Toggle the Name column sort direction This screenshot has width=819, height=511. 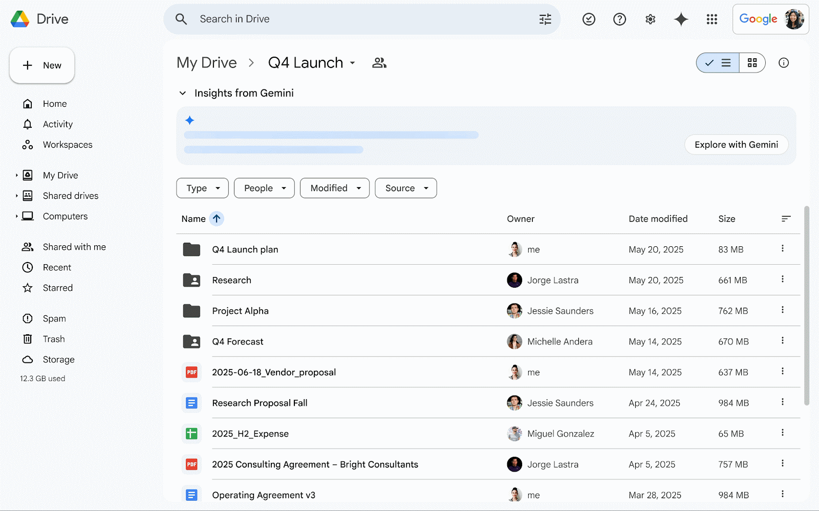pyautogui.click(x=217, y=219)
